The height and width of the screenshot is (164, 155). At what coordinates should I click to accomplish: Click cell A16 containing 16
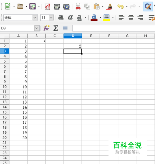coord(18,117)
